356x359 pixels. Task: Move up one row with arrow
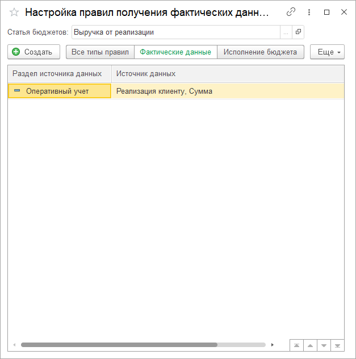click(310, 345)
